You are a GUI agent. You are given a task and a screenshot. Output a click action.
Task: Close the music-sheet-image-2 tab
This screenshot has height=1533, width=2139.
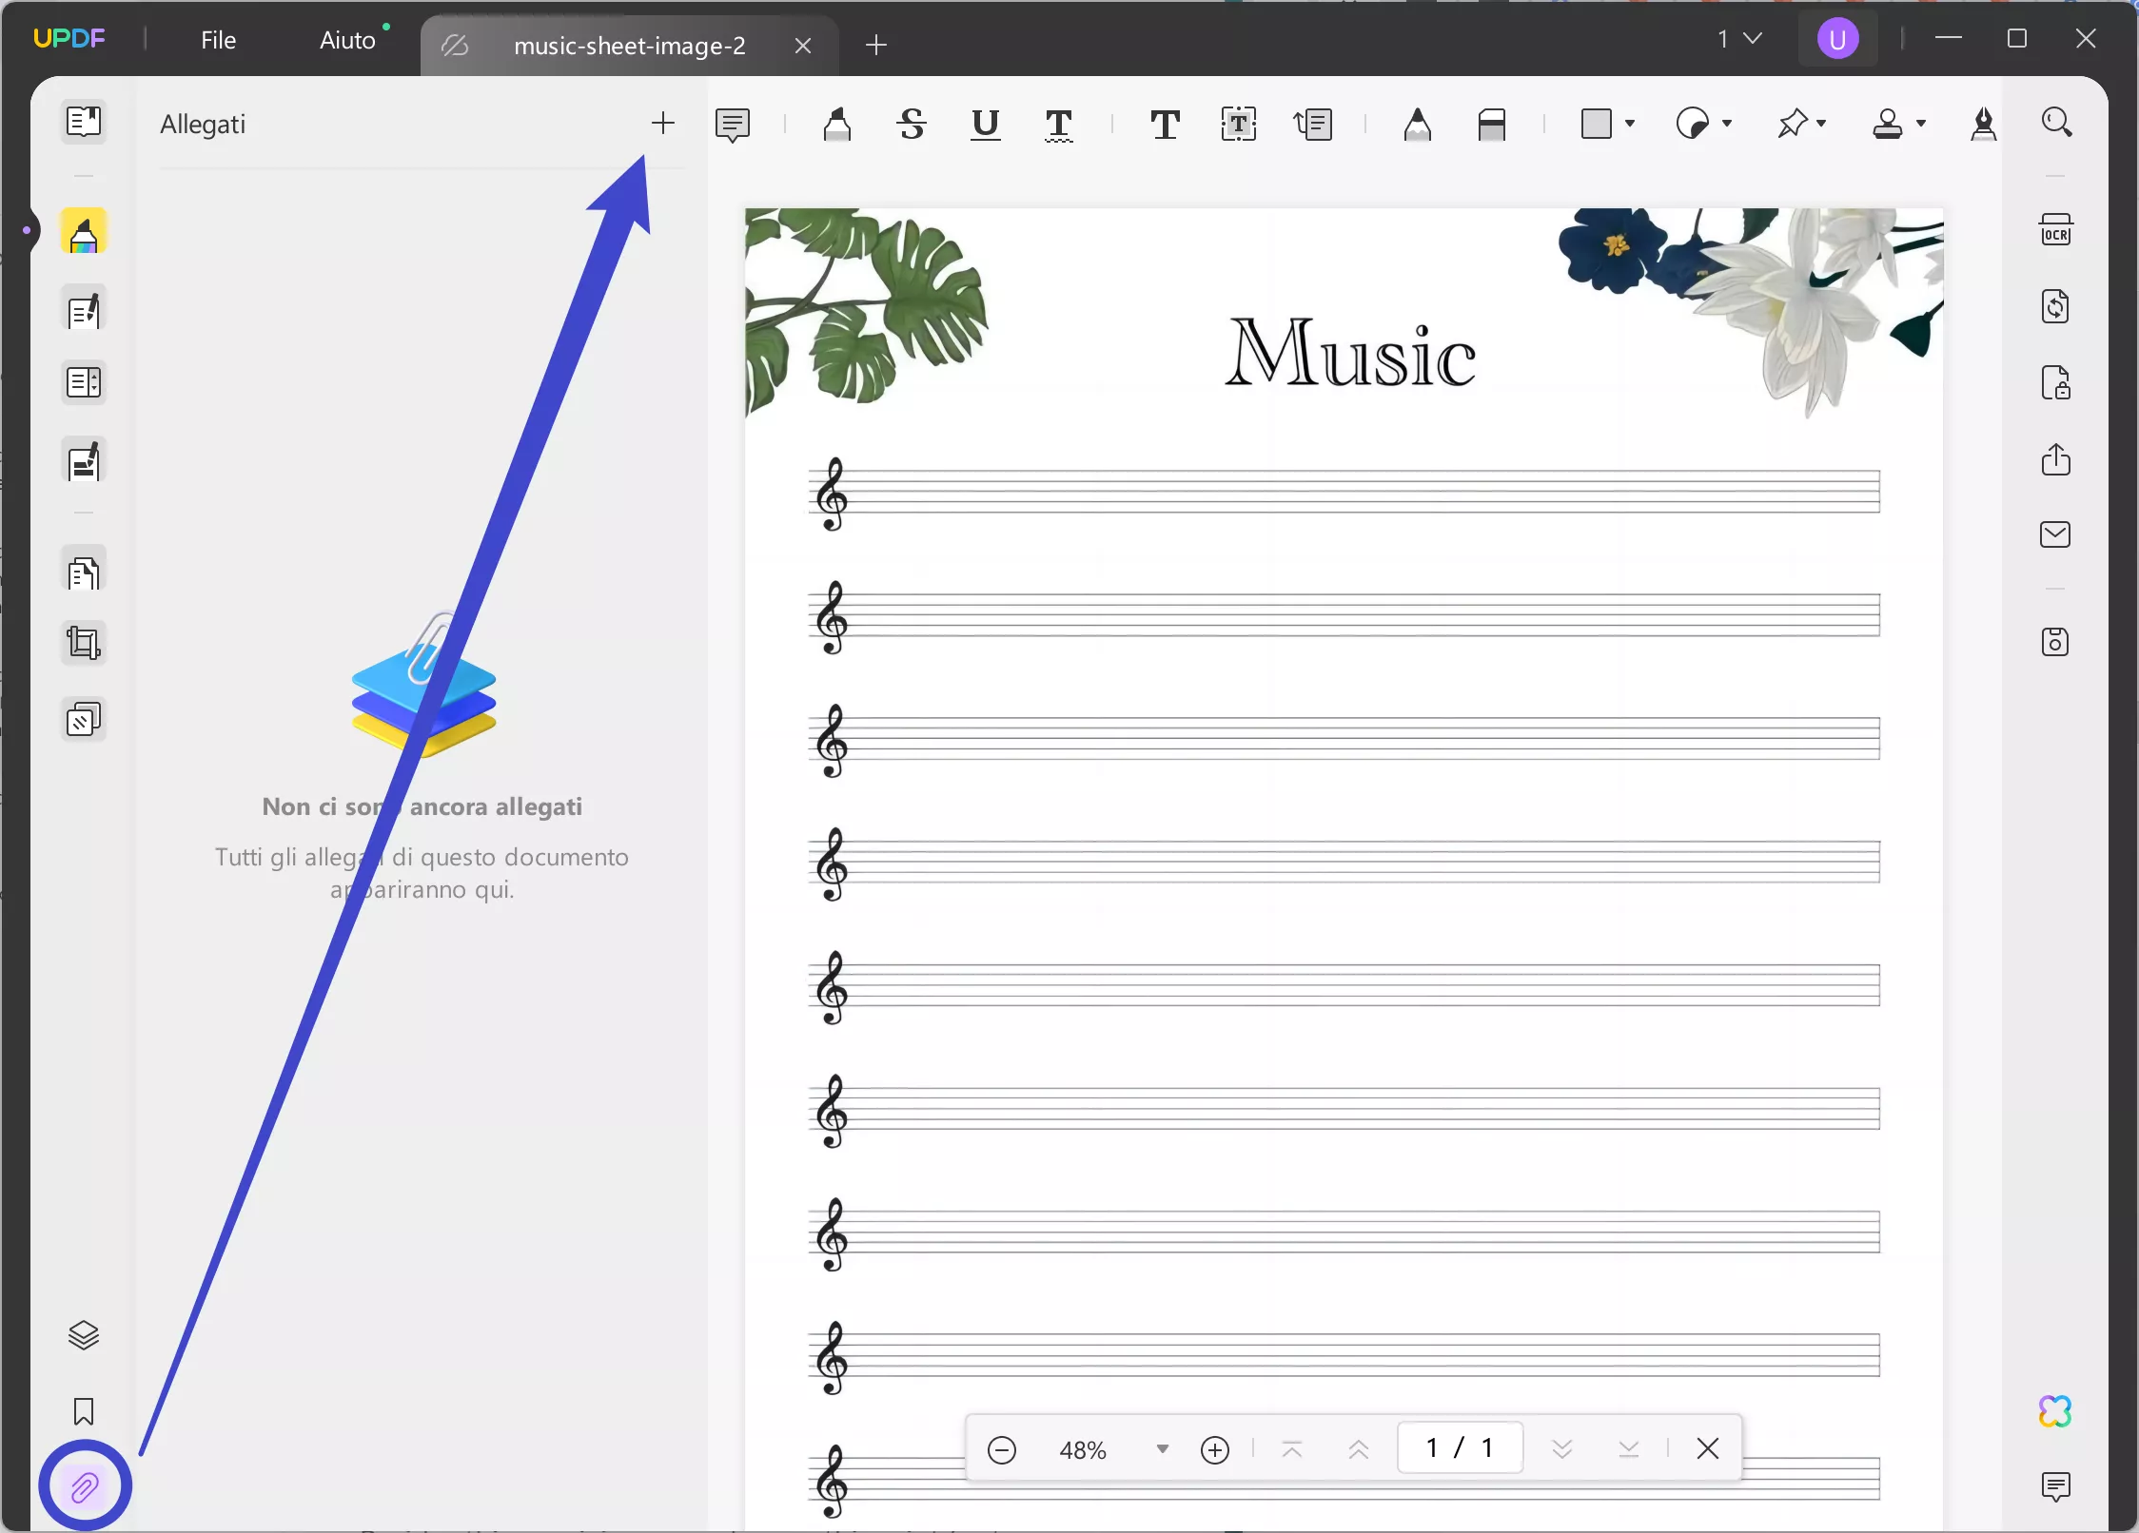pos(803,46)
